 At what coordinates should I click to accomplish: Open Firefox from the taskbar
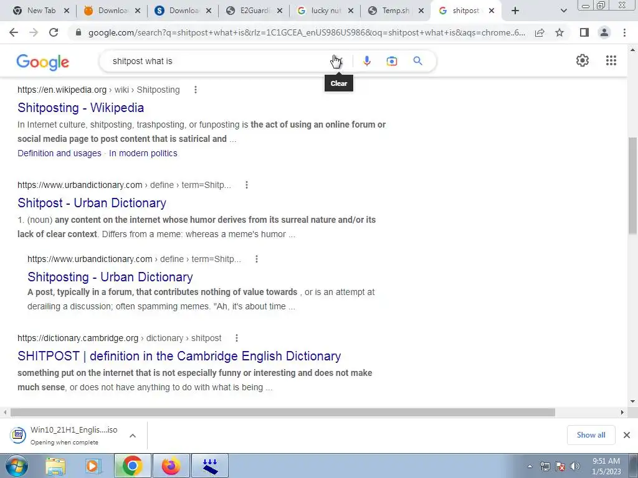[x=171, y=466]
